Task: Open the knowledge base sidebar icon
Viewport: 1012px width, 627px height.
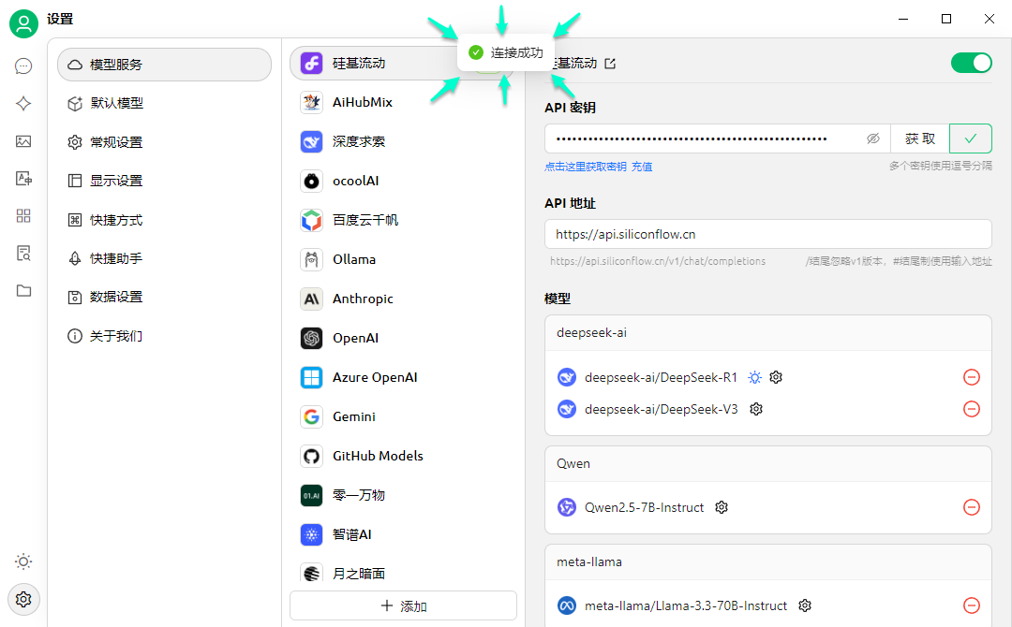Action: (23, 253)
